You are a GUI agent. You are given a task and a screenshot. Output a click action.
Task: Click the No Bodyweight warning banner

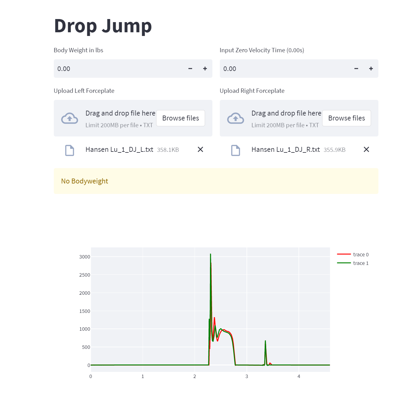216,181
